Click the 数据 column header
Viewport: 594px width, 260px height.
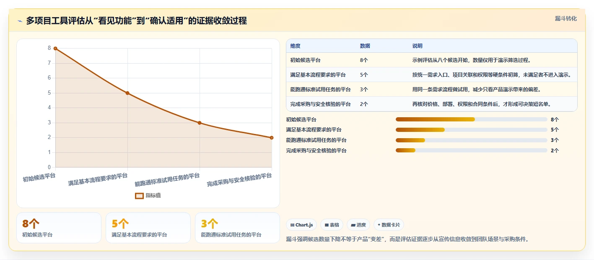[x=365, y=46]
